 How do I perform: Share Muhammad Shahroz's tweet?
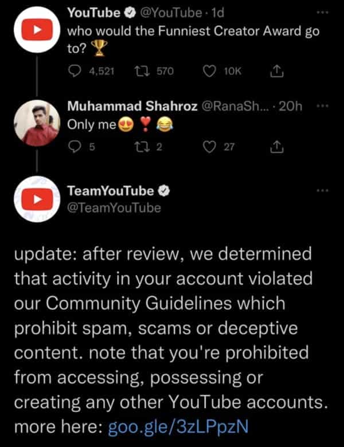point(276,147)
